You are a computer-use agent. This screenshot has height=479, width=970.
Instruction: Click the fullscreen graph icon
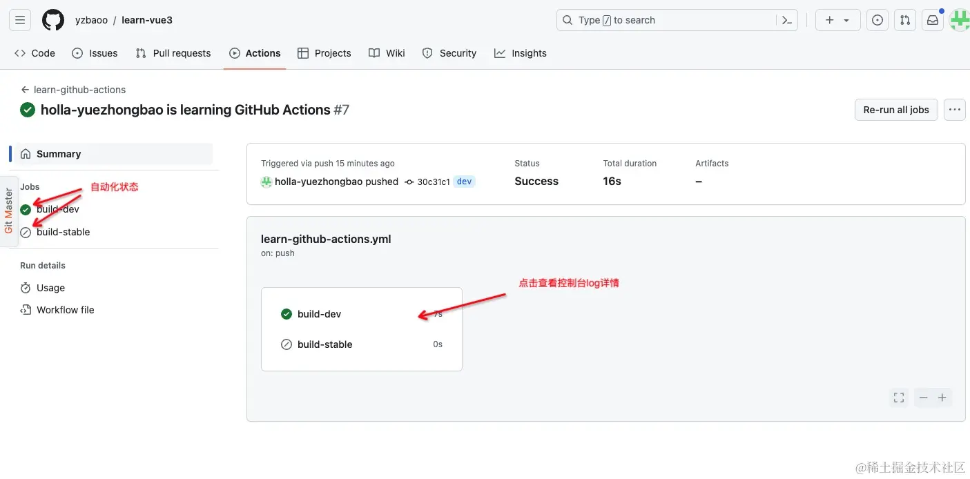[x=899, y=398]
